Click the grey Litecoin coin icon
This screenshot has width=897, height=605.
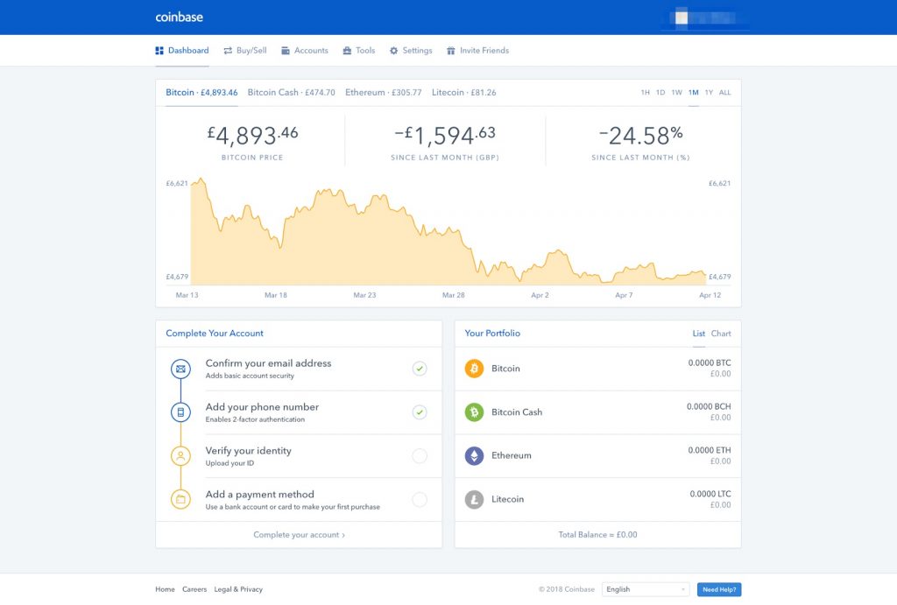(474, 499)
